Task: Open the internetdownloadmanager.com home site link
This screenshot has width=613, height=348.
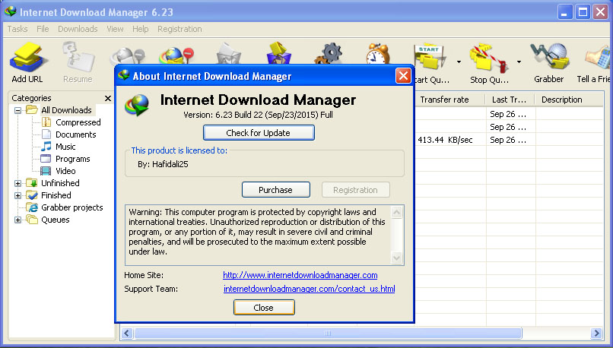Action: pos(300,275)
